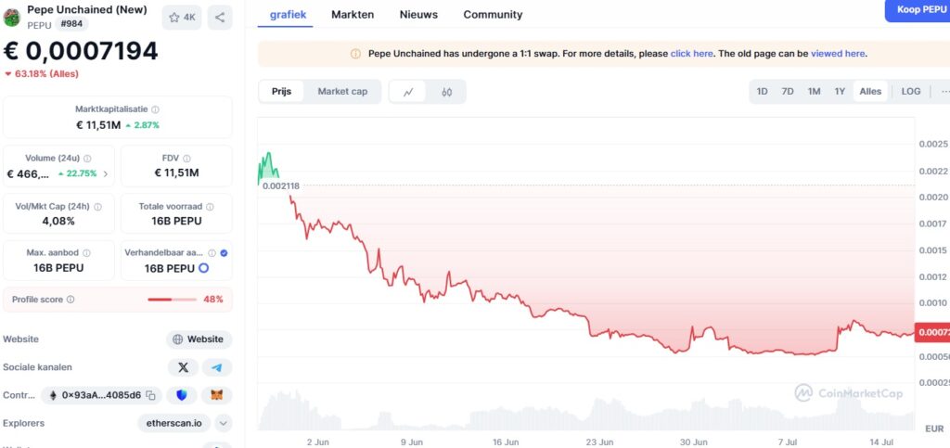Add PEPU to watchlist with star button
This screenshot has width=950, height=448.
(182, 17)
